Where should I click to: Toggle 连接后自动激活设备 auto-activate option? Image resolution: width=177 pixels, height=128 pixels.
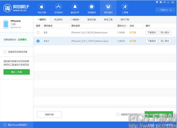[x=5, y=52]
